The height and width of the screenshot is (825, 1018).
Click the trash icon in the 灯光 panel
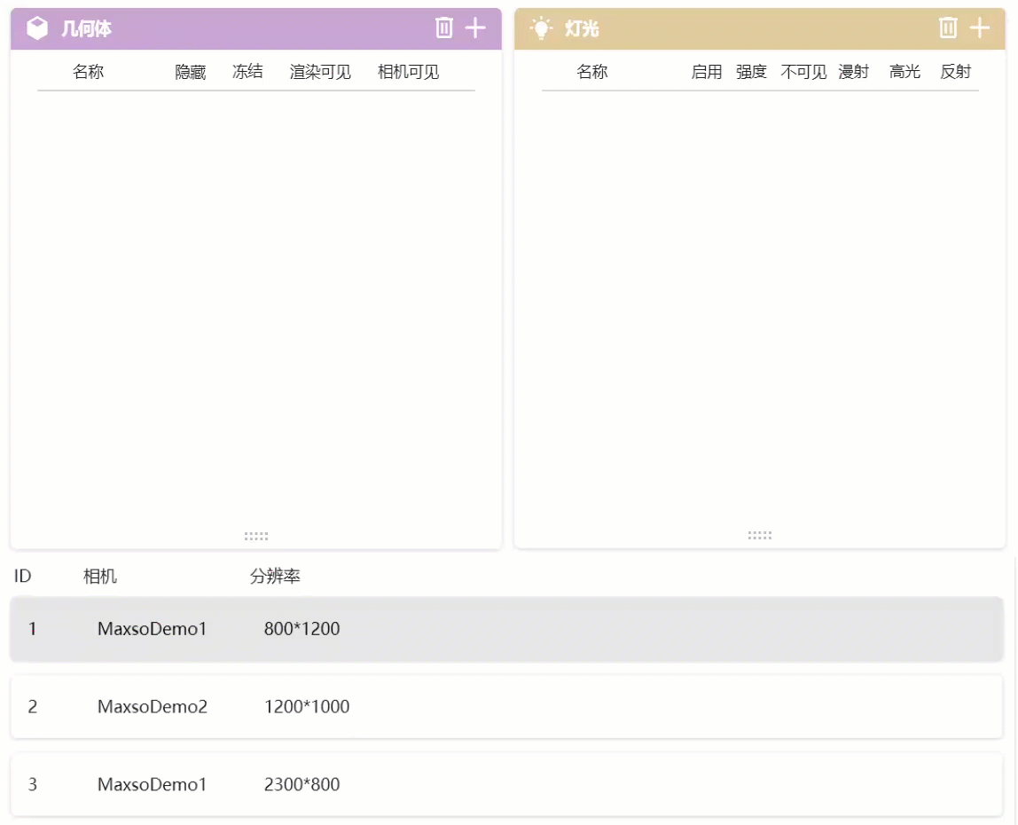[948, 27]
